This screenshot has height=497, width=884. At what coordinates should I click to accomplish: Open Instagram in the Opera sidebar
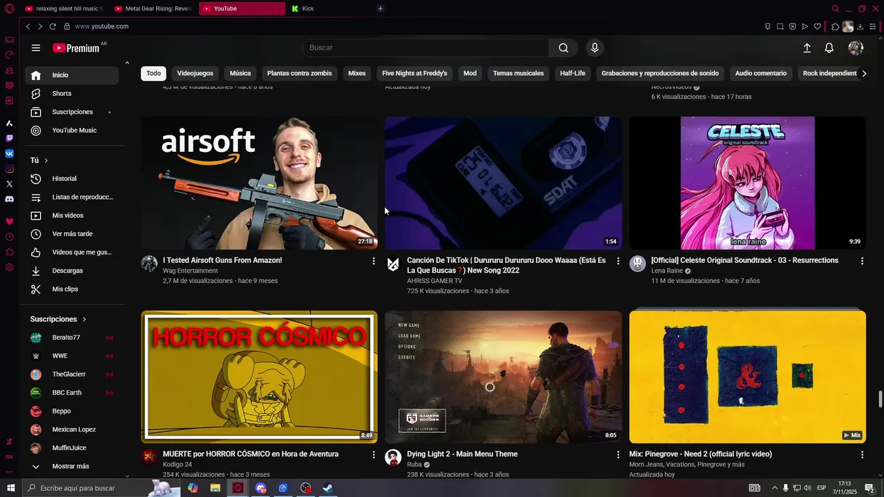click(10, 169)
